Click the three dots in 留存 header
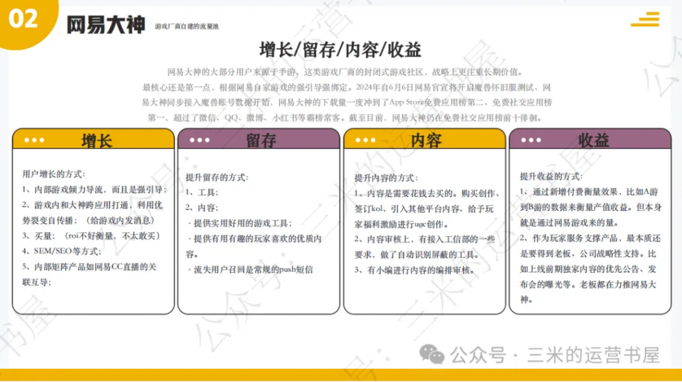Viewport: 682px width, 382px height. (x=200, y=140)
